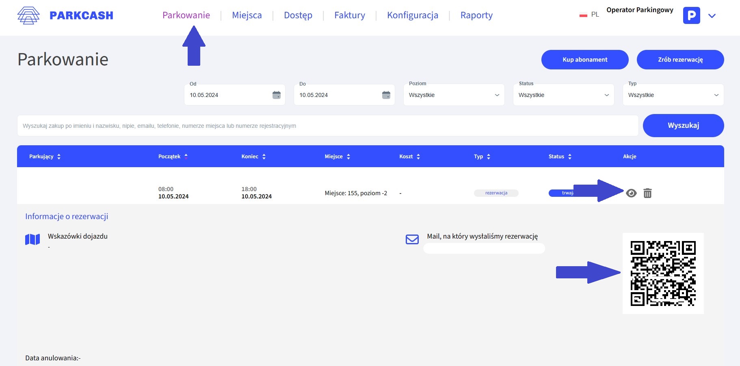Delete reservation with trash icon

click(x=647, y=193)
